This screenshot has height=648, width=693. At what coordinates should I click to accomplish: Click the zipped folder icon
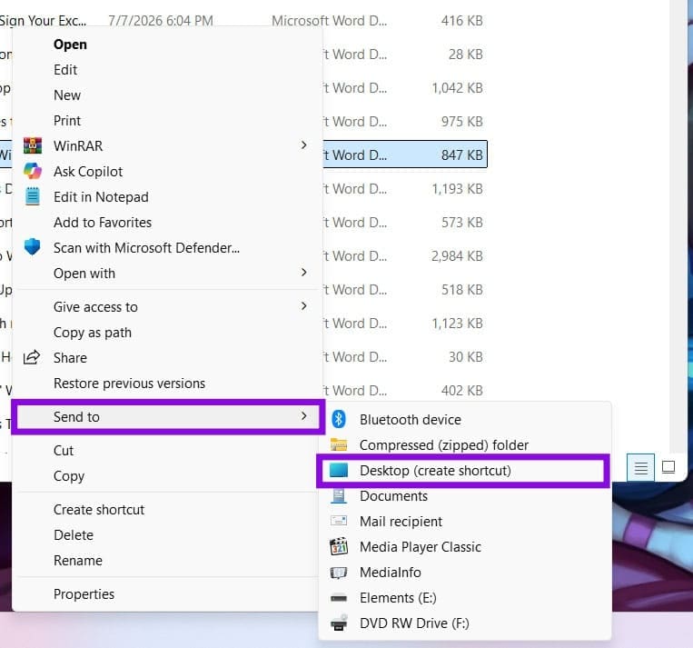pos(339,444)
